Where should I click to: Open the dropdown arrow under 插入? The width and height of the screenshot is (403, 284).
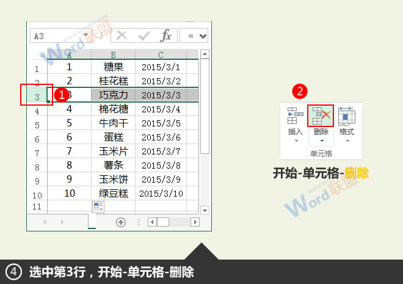tap(295, 141)
